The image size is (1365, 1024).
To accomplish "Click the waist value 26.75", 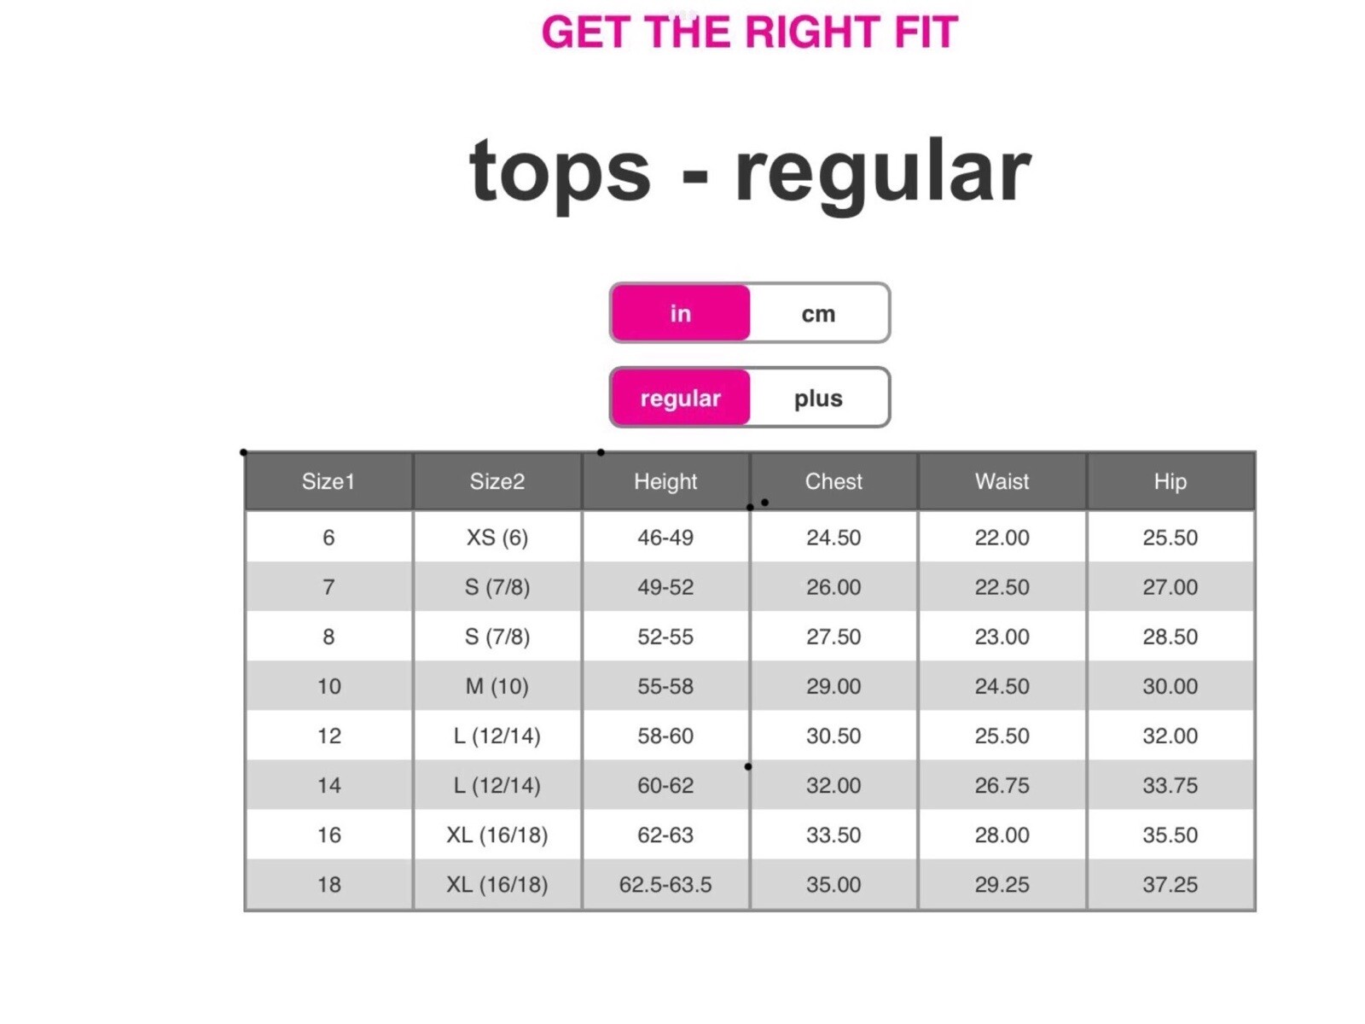I will 1002,785.
